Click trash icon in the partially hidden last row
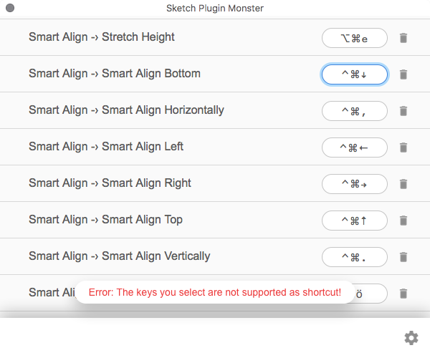The height and width of the screenshot is (358, 430). tap(403, 294)
